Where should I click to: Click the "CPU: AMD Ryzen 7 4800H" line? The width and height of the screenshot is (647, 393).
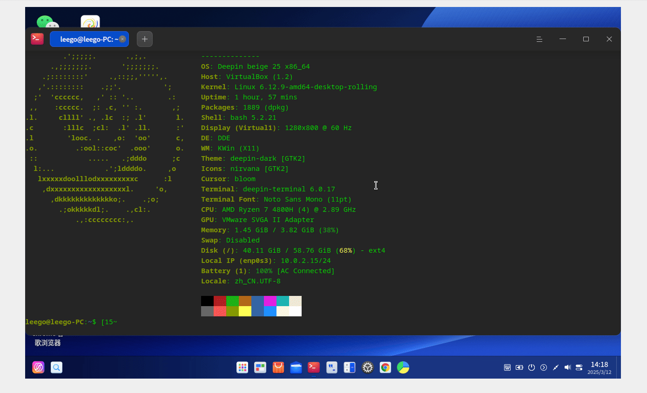click(x=278, y=210)
